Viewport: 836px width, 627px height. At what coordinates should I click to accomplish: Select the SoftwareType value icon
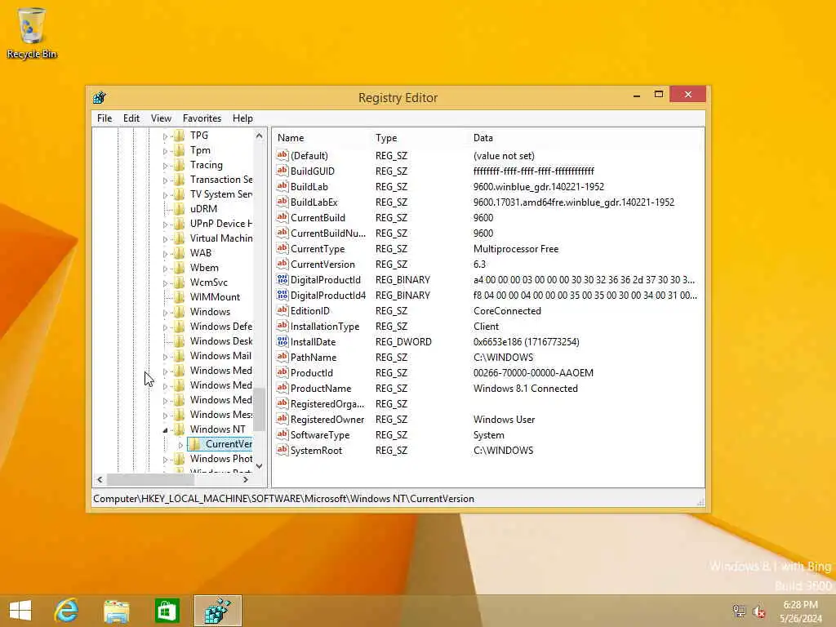pyautogui.click(x=282, y=434)
